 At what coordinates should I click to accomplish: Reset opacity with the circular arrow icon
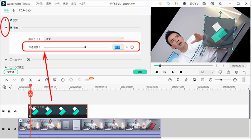tap(132, 47)
